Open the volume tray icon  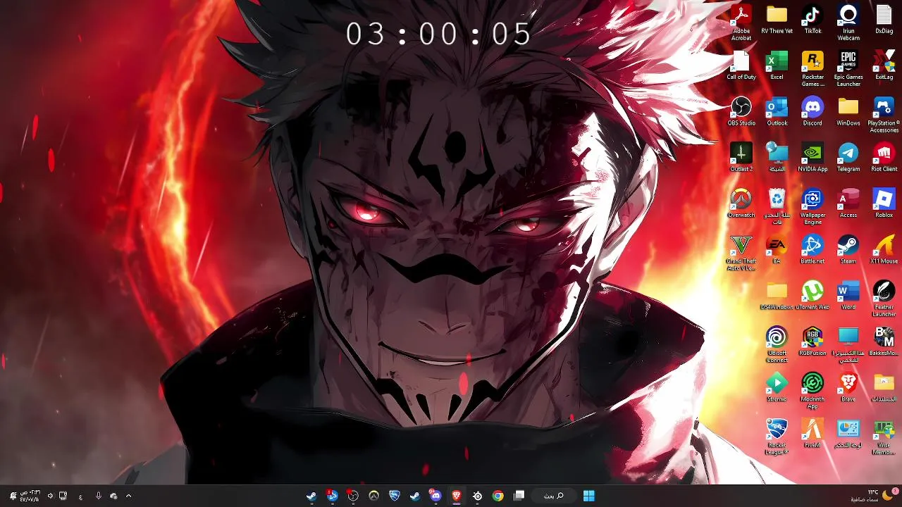50,496
